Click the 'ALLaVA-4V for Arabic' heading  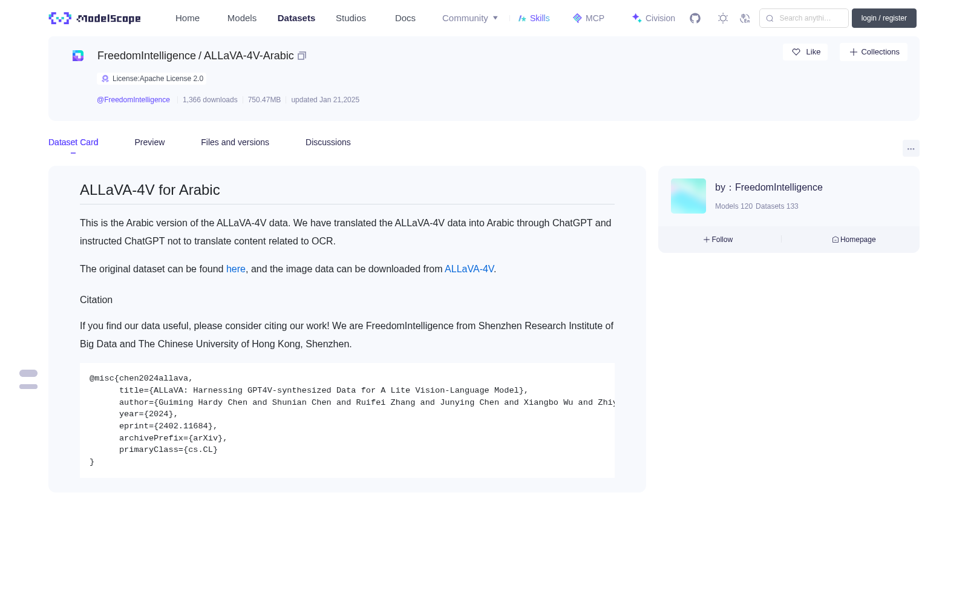(x=150, y=190)
